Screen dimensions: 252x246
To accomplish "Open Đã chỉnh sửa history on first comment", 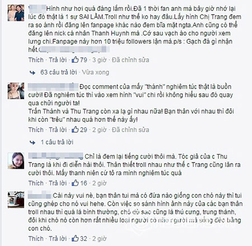I will point(130,60).
